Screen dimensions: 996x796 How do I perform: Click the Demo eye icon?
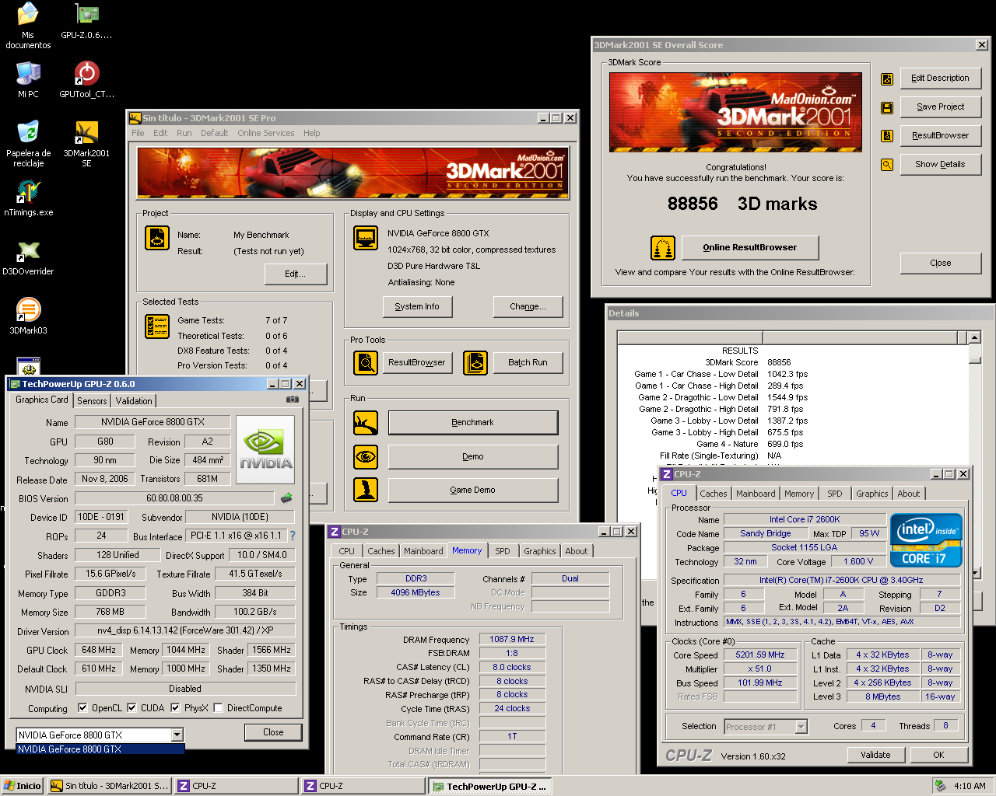366,456
